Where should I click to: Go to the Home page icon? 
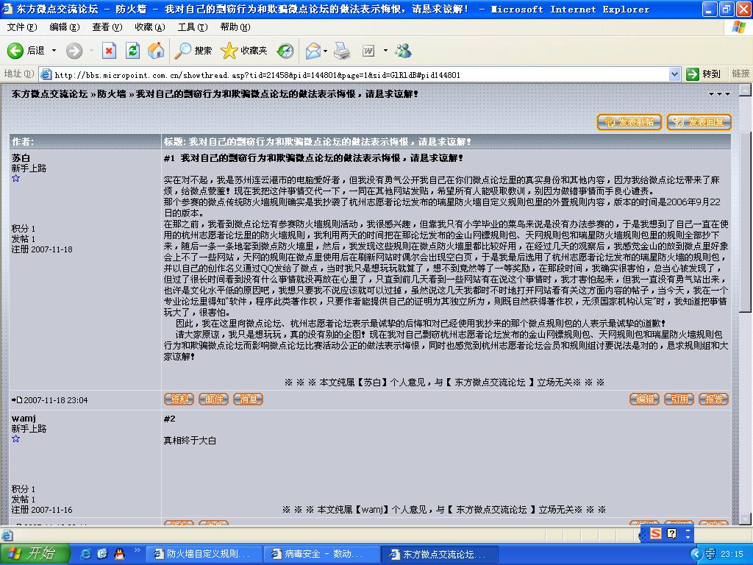tap(156, 51)
